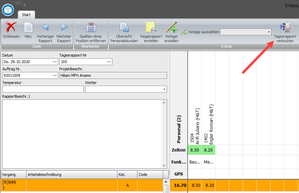Click table scrollbar up arrow beside row [R]999
Screen dimensions: 299x193
pos(166,182)
